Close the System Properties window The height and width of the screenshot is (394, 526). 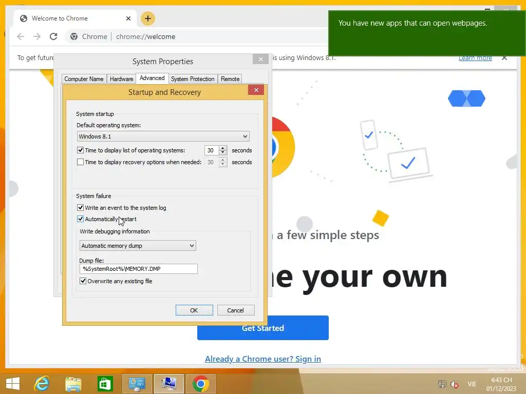[260, 59]
